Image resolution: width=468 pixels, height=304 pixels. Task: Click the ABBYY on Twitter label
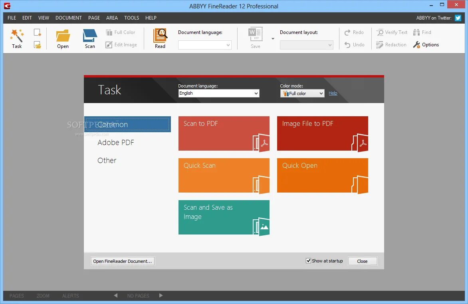point(434,18)
